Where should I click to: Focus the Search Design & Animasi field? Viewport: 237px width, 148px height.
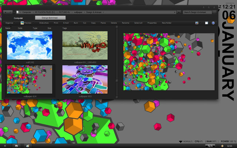point(197,12)
